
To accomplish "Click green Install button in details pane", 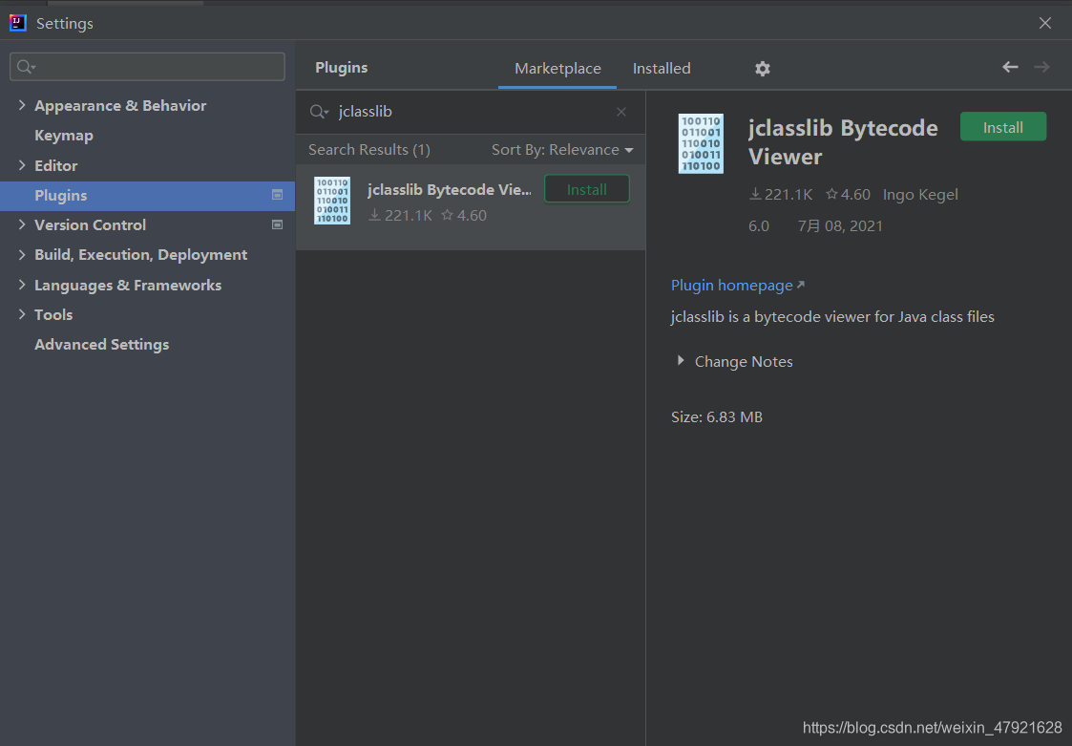I will pyautogui.click(x=1003, y=127).
